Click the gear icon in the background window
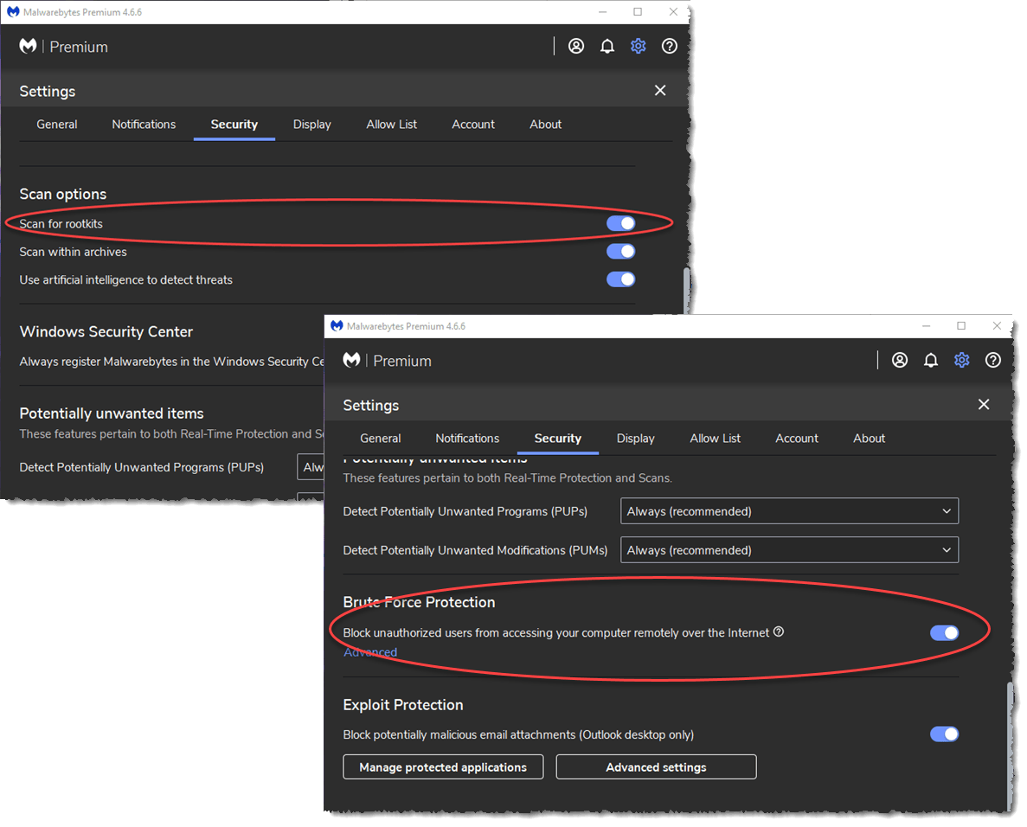 point(639,46)
